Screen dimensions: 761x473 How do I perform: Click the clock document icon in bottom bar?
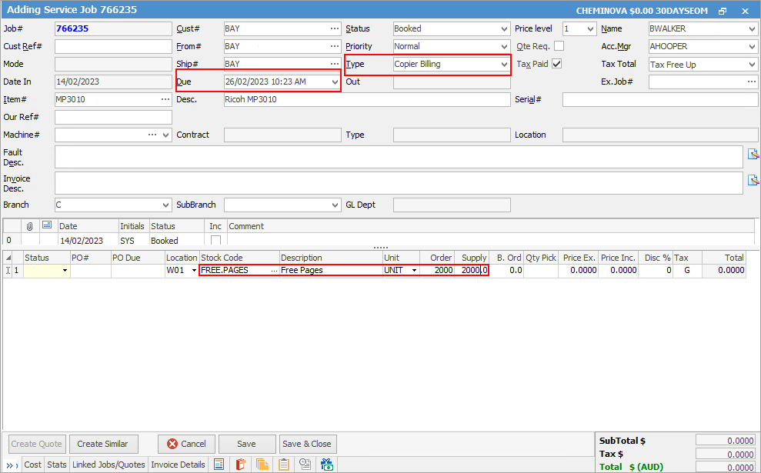coord(305,465)
